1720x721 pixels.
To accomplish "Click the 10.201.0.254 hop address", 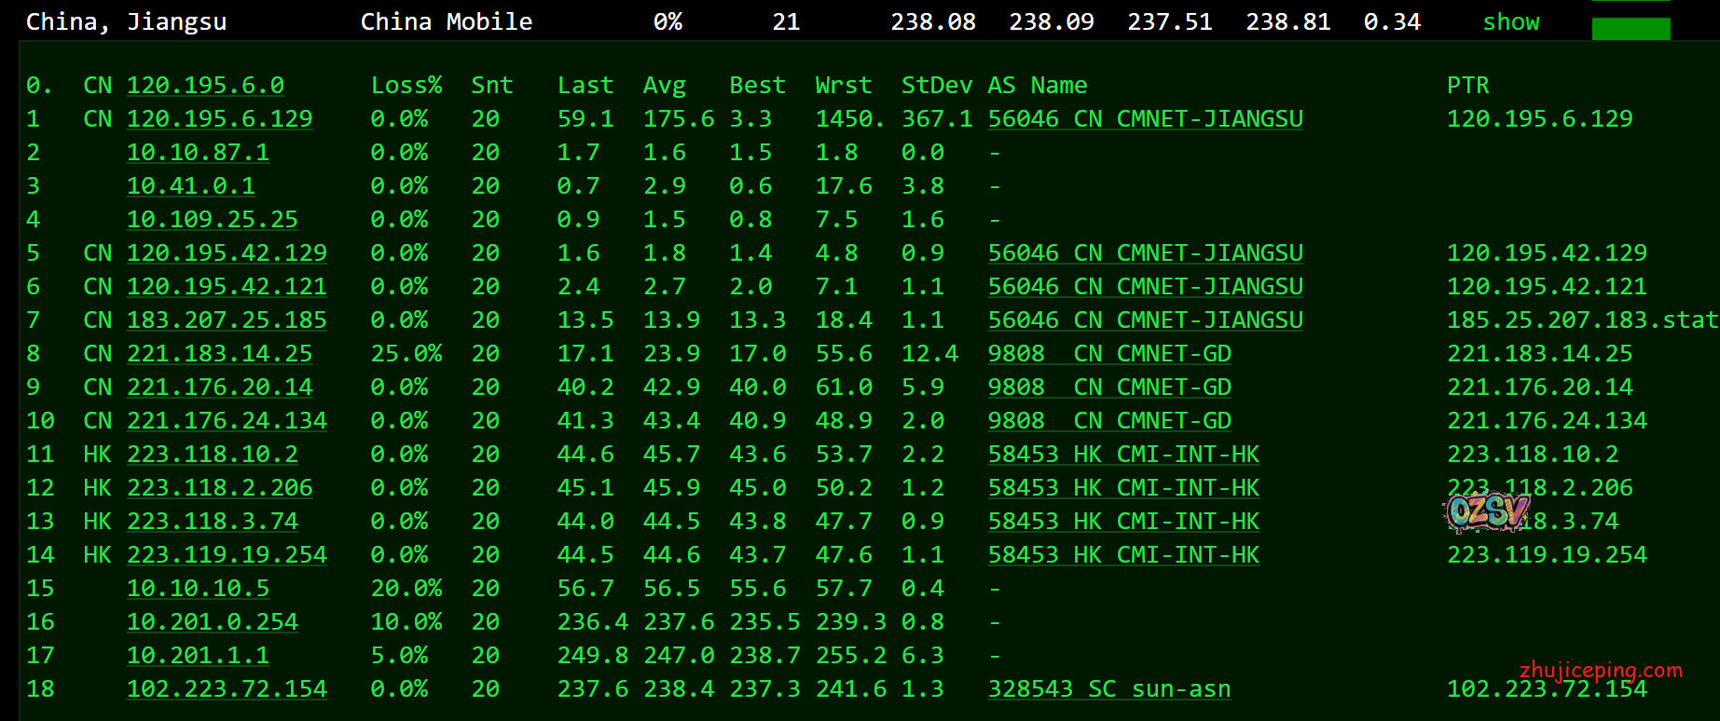I will (212, 622).
